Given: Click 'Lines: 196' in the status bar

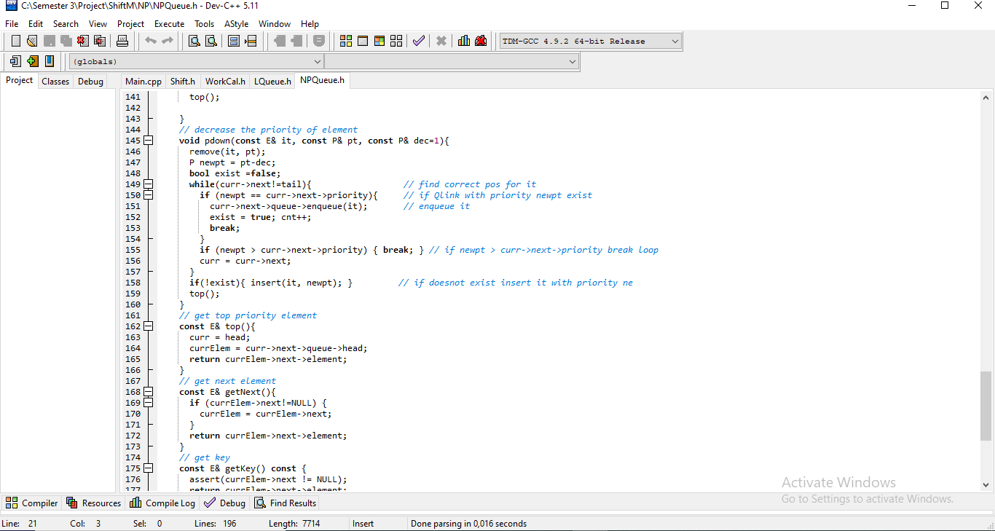Looking at the screenshot, I should tap(216, 523).
